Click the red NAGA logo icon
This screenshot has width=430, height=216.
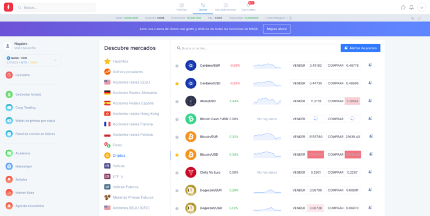click(8, 7)
